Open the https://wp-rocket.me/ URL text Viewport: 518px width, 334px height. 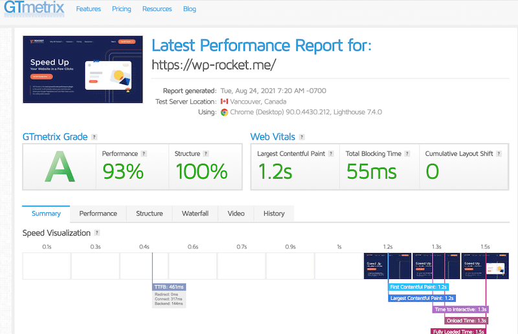click(214, 65)
